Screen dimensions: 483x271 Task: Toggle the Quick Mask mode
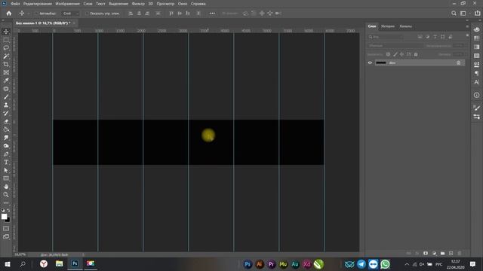6,229
